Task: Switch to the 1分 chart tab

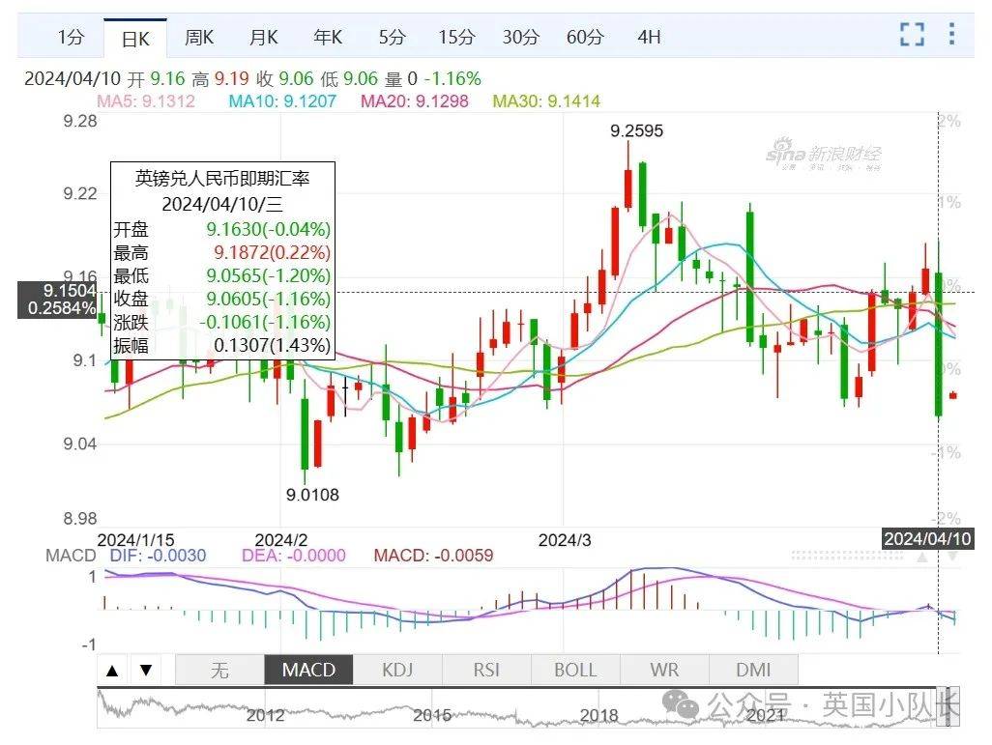Action: coord(71,38)
